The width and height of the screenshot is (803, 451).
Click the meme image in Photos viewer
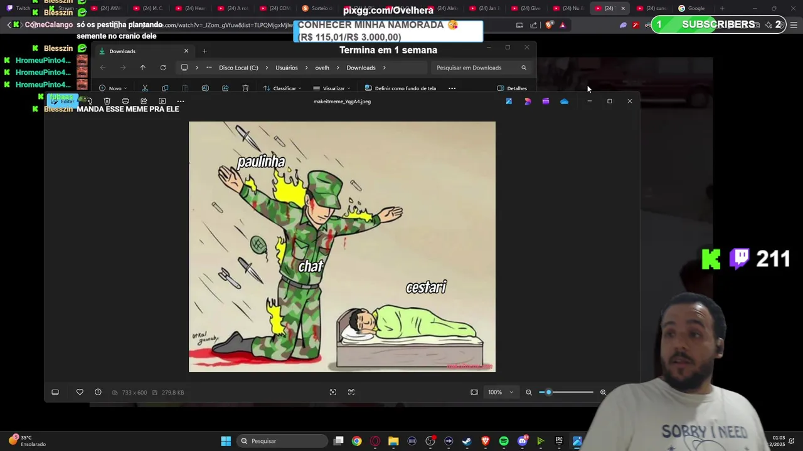[x=342, y=247]
